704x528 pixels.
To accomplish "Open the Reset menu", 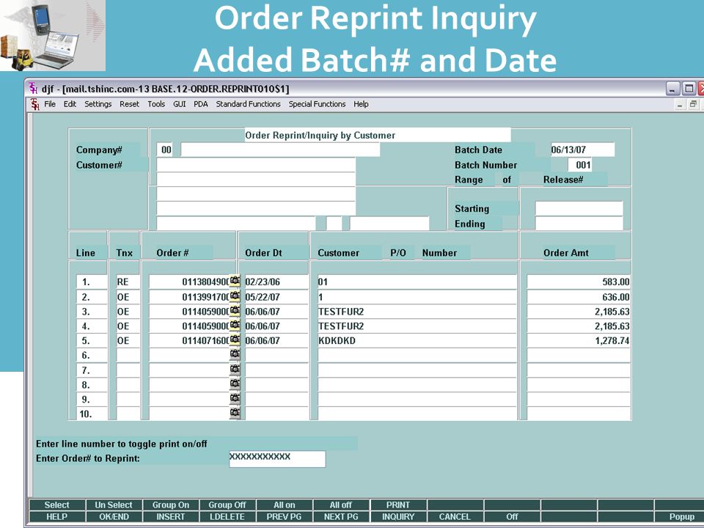I will (129, 104).
